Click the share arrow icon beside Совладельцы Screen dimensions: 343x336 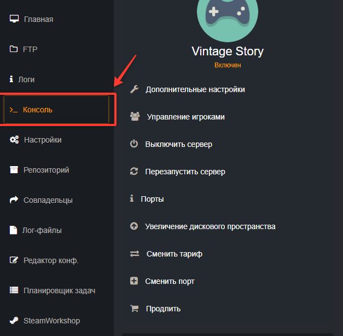(14, 200)
